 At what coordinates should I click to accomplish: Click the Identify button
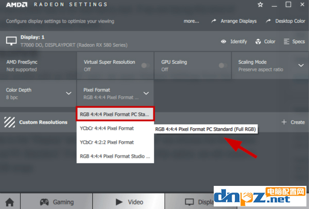click(x=238, y=42)
